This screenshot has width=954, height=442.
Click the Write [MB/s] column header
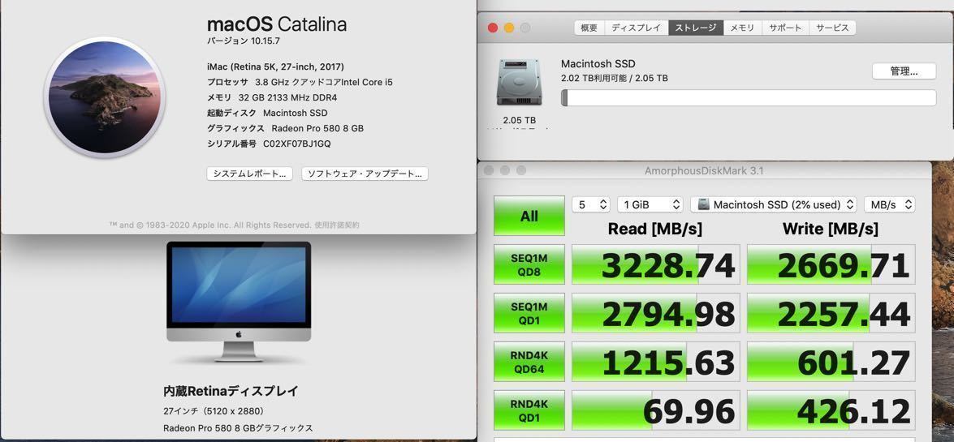(831, 230)
